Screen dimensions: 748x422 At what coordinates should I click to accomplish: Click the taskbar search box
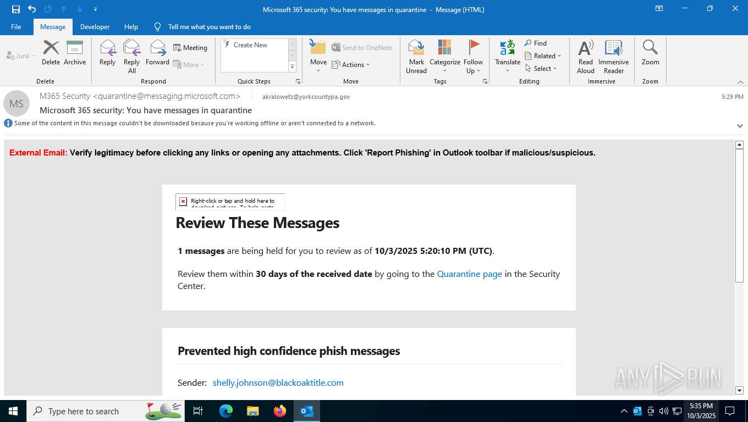click(x=106, y=411)
